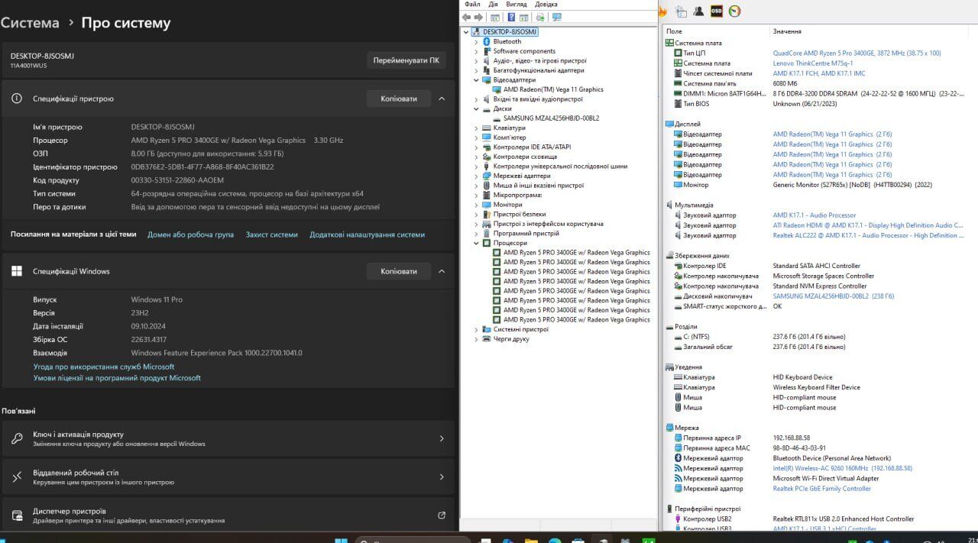Click the scan for hardware changes monitor icon

(x=556, y=17)
